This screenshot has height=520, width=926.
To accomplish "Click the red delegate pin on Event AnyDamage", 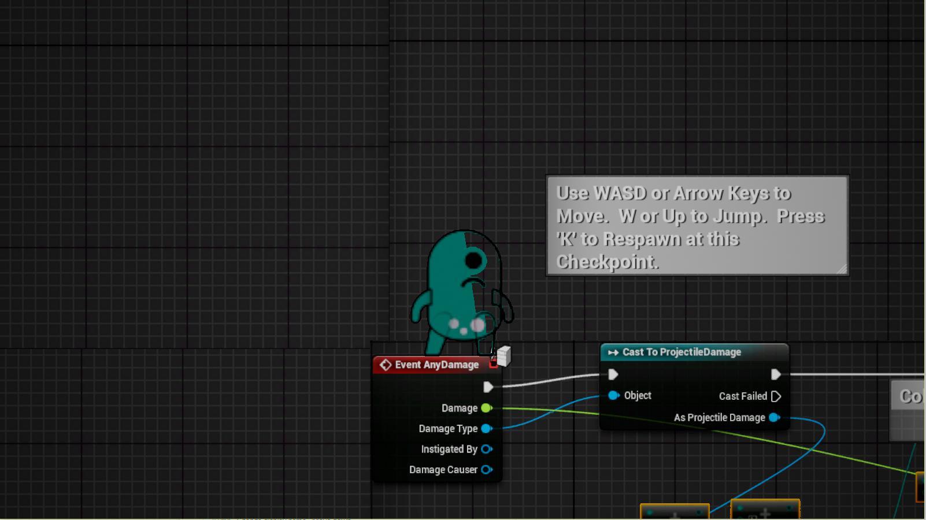I will [493, 364].
